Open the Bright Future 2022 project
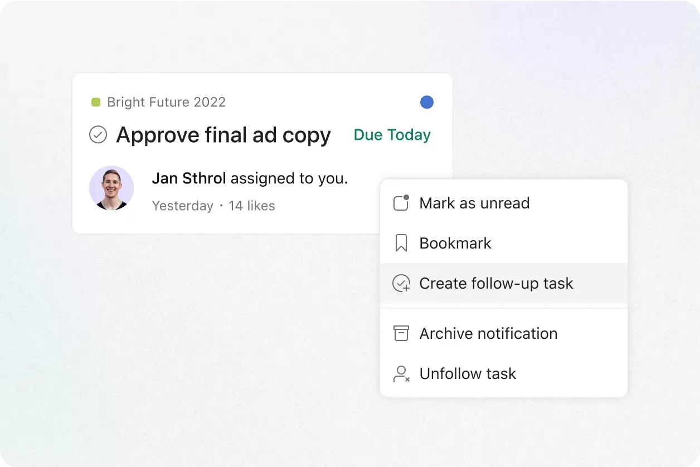 [x=166, y=102]
